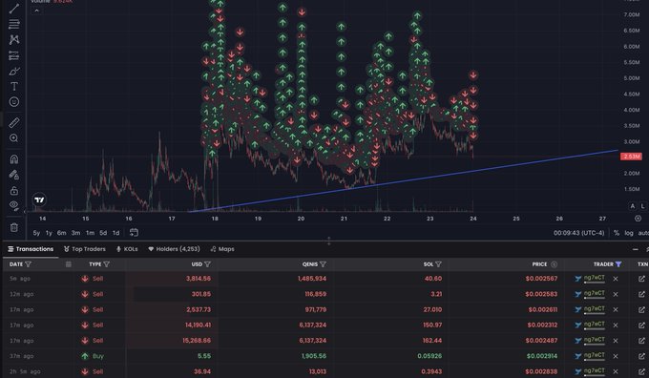Select the Text tool

click(x=14, y=87)
